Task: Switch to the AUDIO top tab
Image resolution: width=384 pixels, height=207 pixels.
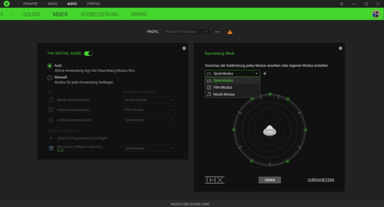Action: pyautogui.click(x=72, y=4)
